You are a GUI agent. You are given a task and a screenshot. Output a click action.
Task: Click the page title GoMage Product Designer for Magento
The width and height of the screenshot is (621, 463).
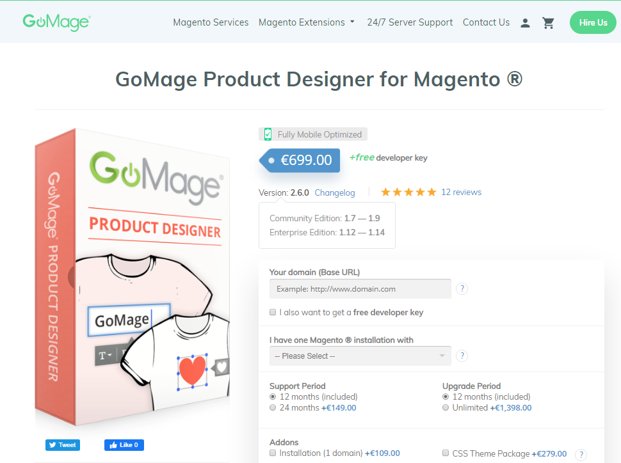pyautogui.click(x=319, y=79)
